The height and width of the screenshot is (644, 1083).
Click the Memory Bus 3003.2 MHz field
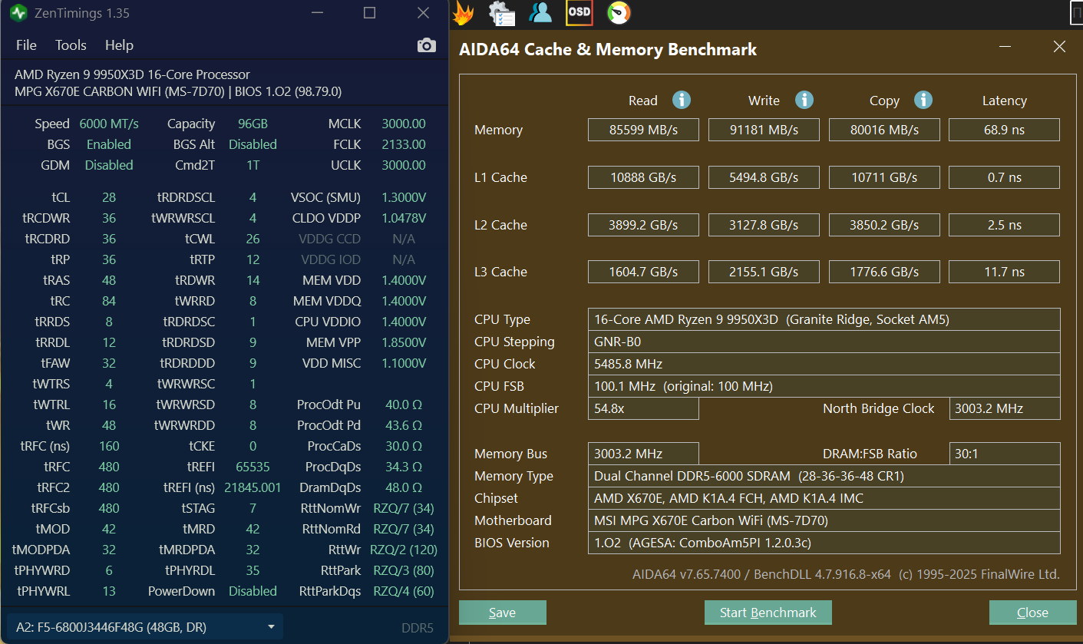pos(643,454)
